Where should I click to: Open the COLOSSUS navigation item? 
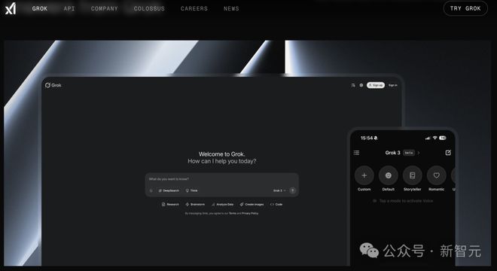pyautogui.click(x=149, y=8)
